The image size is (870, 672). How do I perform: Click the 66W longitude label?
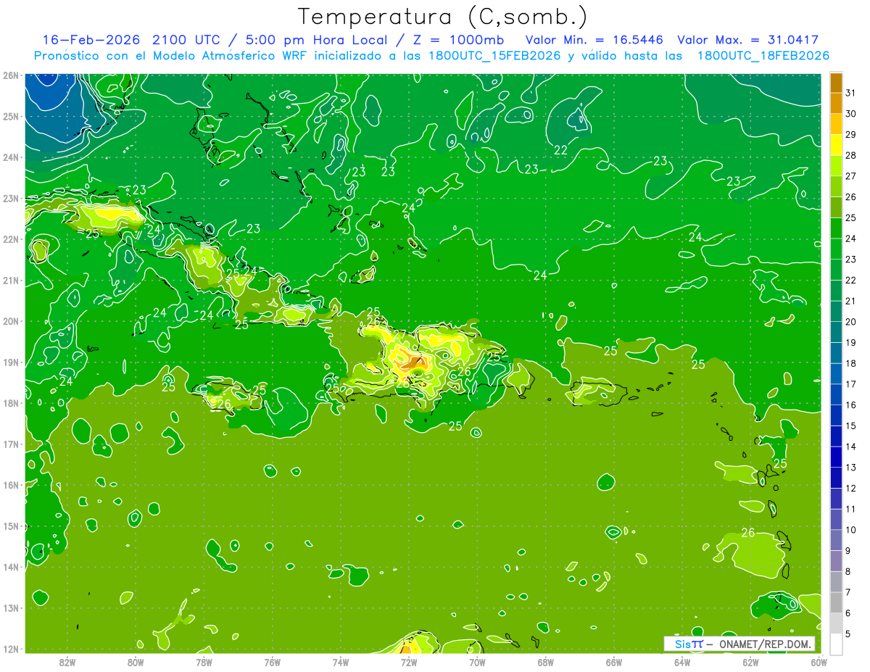[614, 661]
